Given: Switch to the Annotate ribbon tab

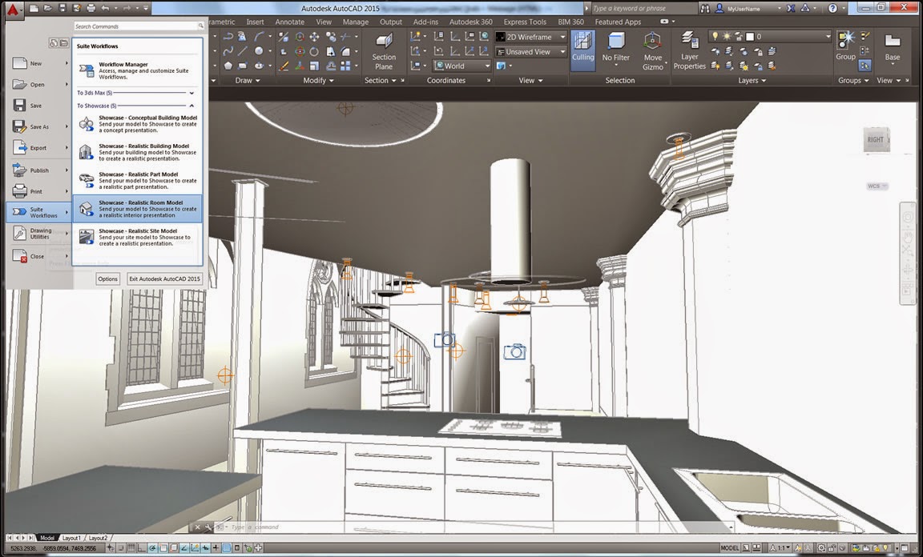Looking at the screenshot, I should tap(289, 22).
